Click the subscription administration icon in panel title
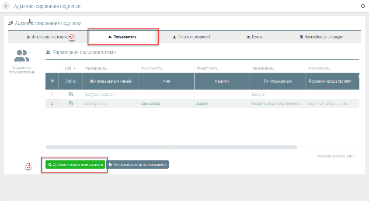 click(10, 23)
